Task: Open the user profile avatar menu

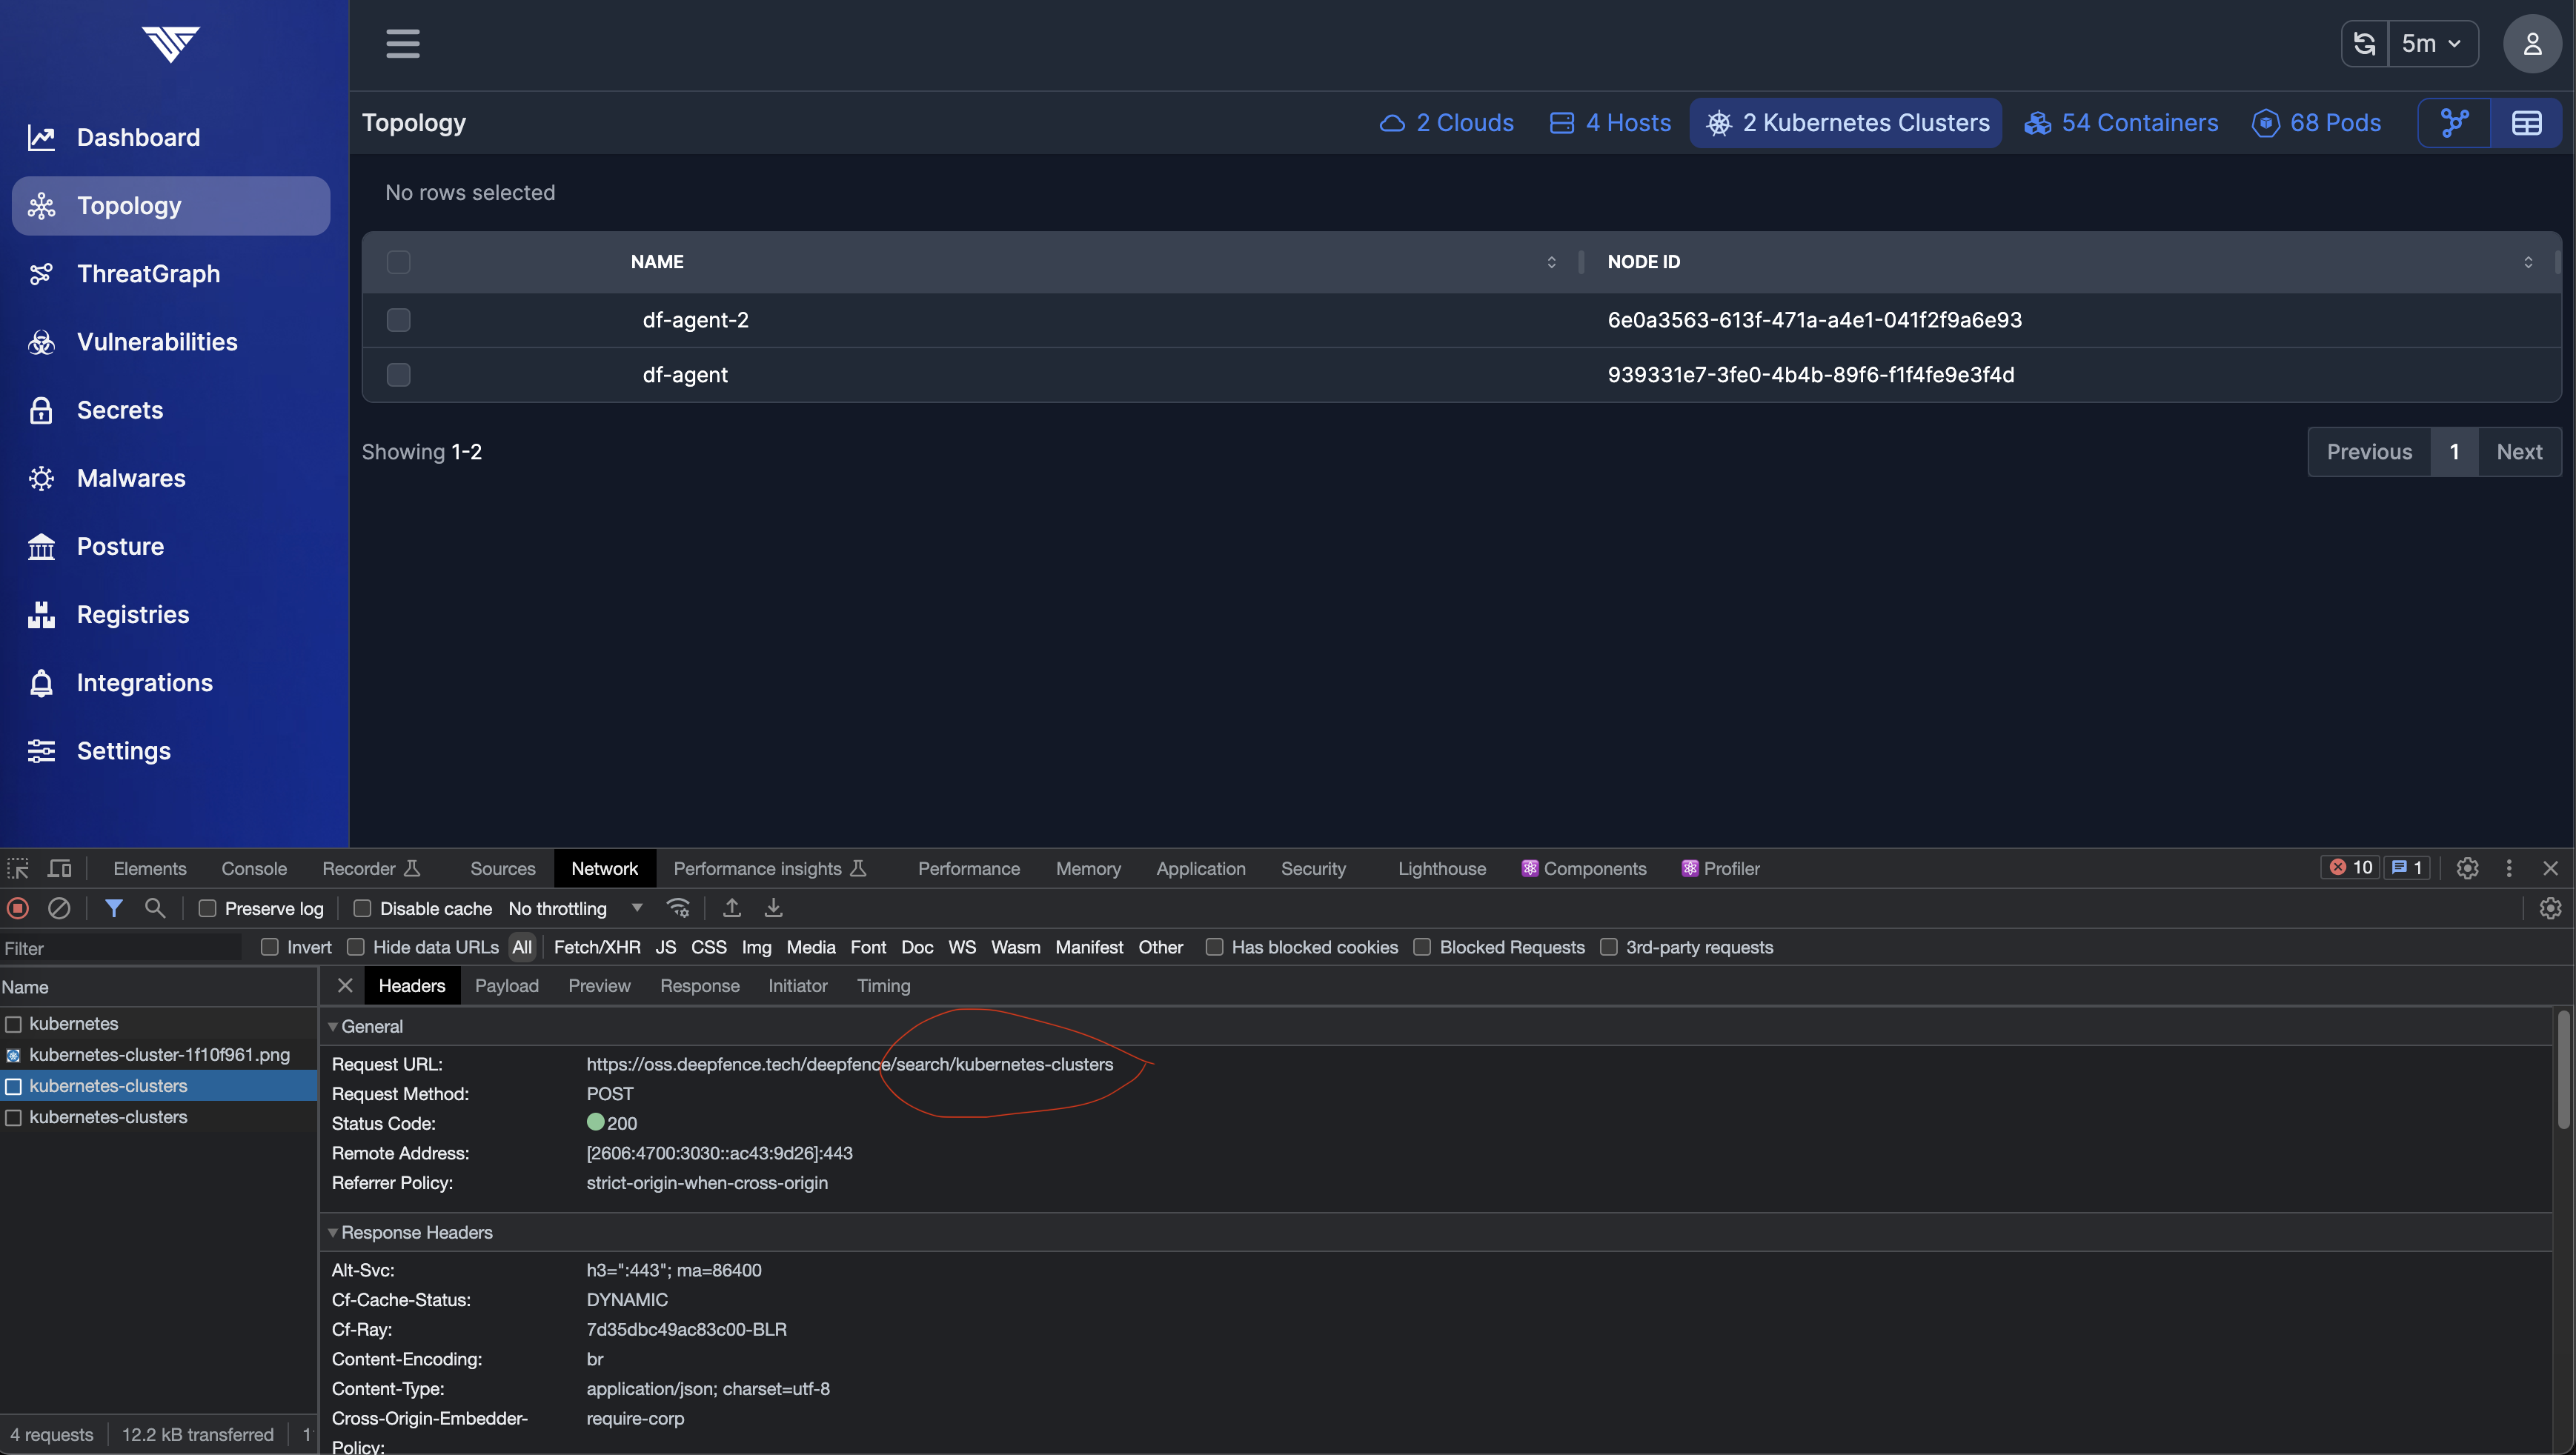Action: (2532, 43)
